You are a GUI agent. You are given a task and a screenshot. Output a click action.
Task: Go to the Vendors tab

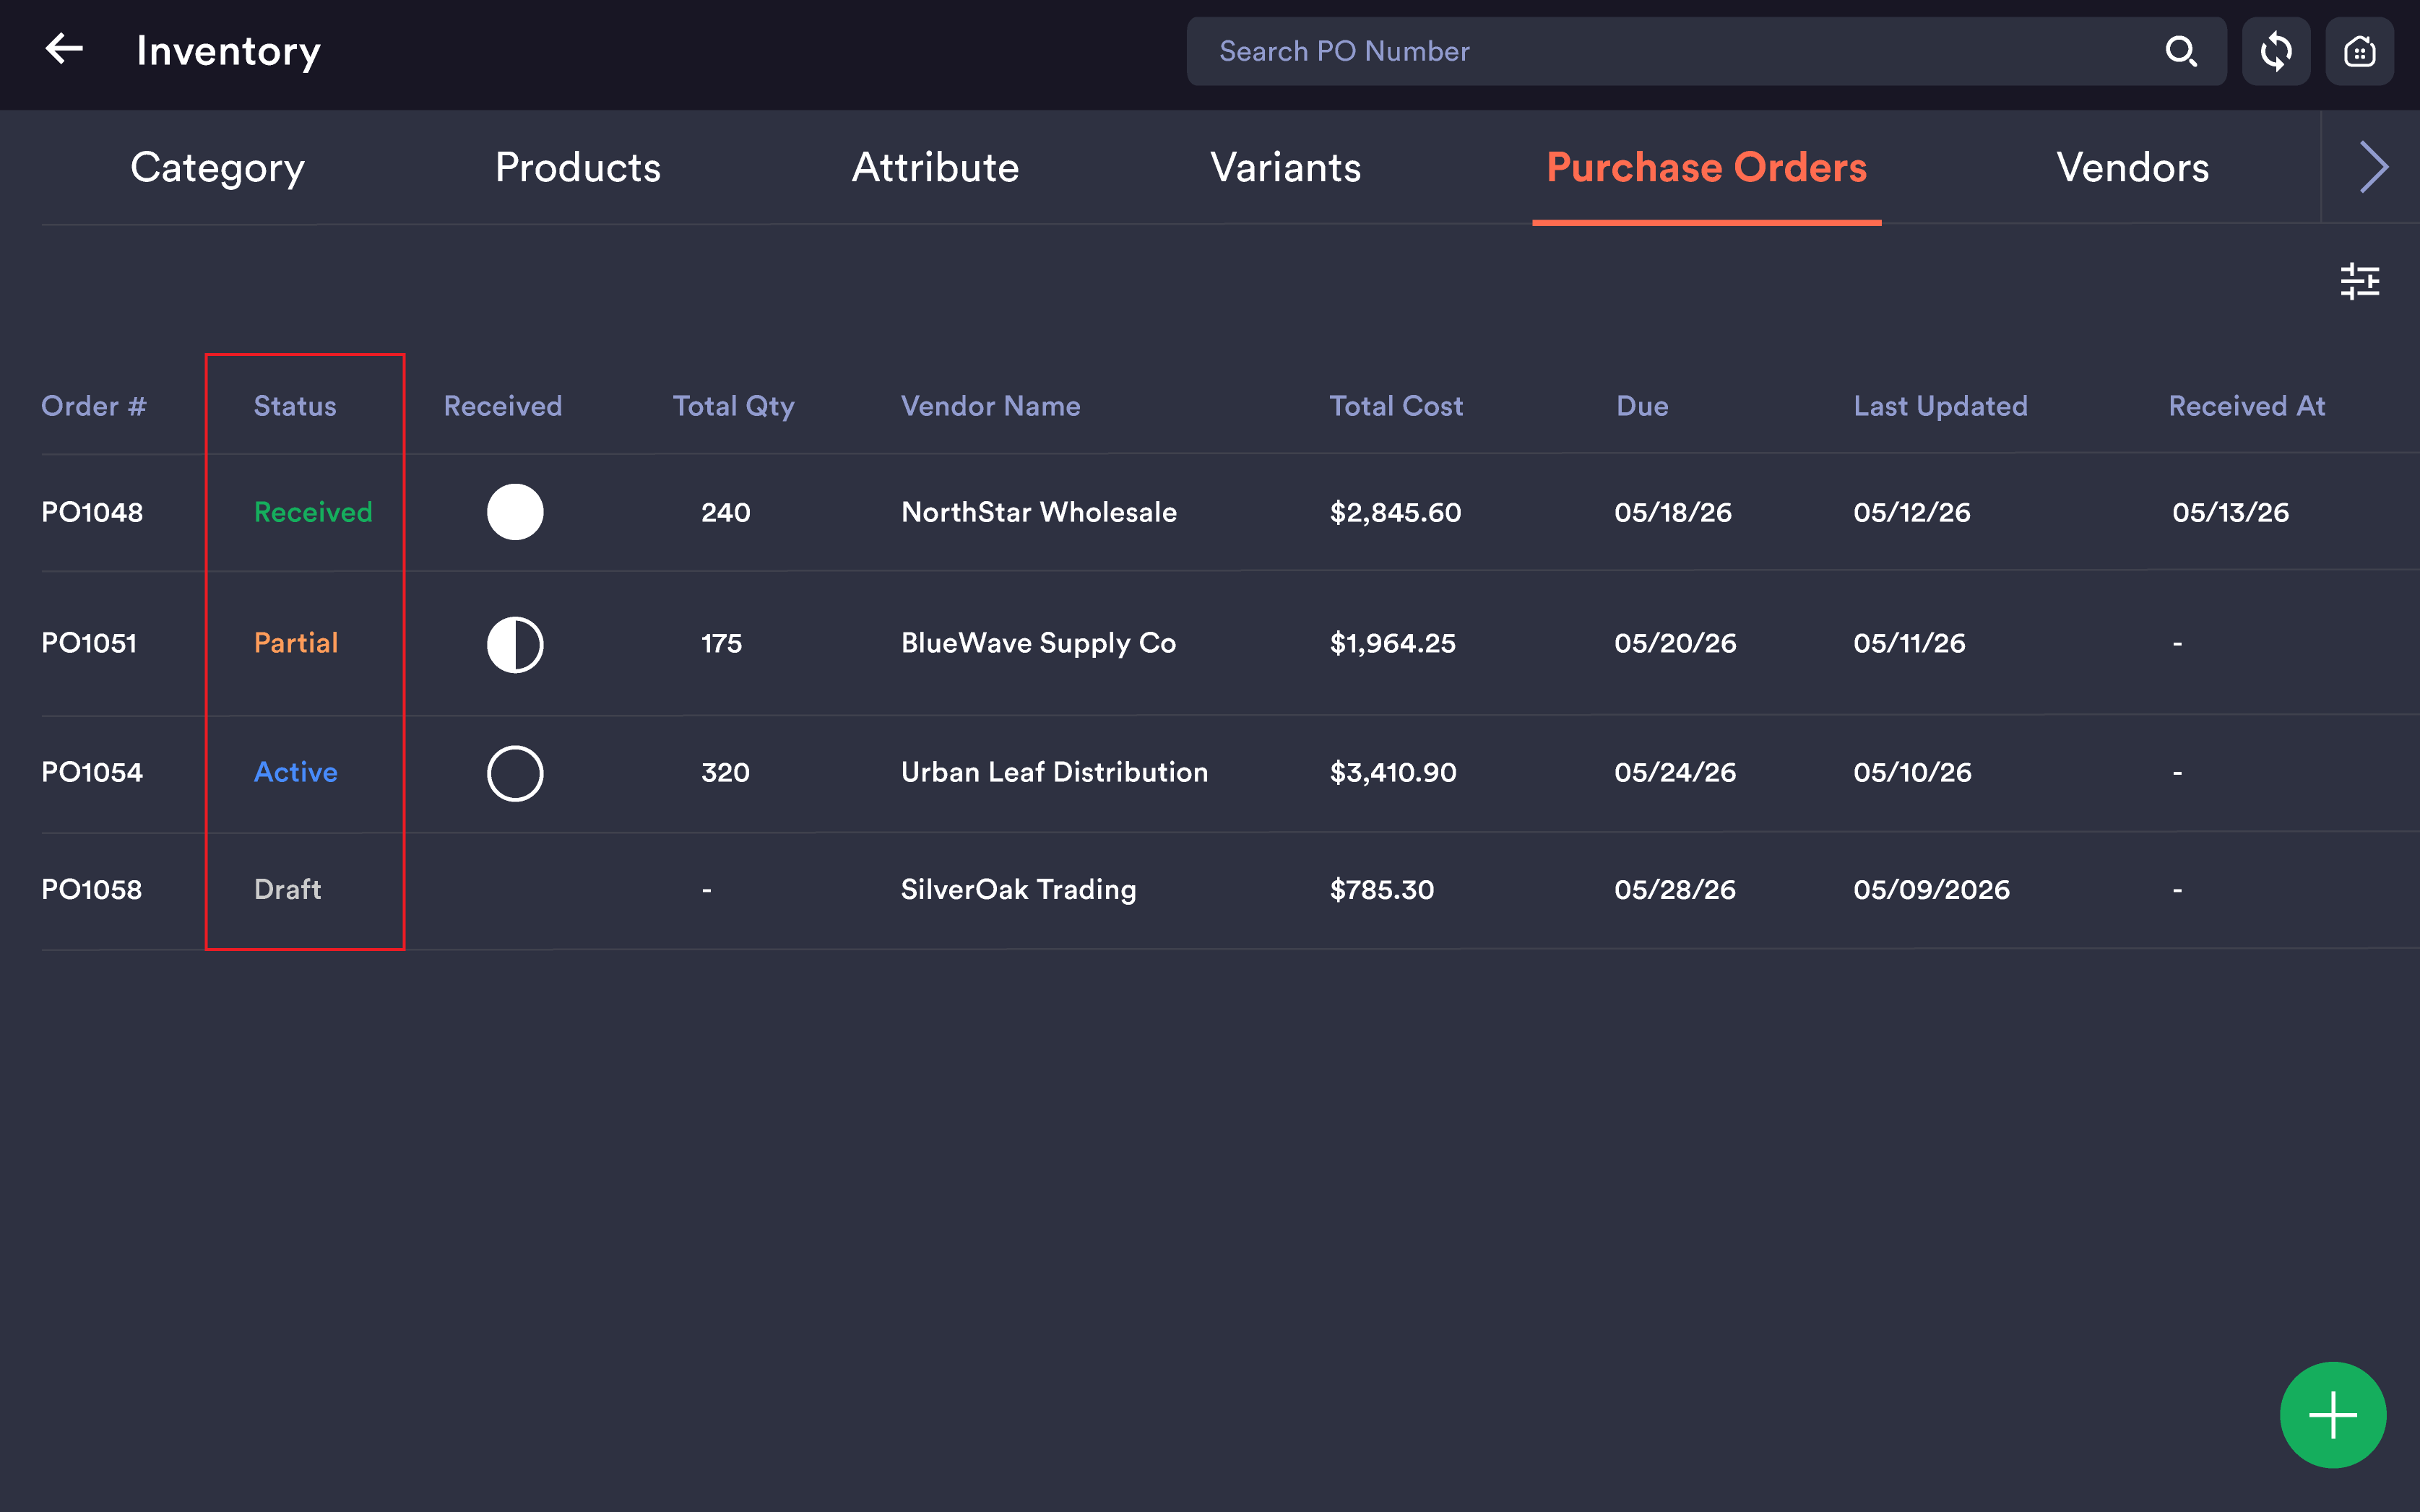pos(2133,167)
